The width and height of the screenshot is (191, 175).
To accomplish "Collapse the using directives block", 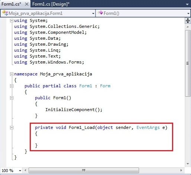I will (12, 20).
